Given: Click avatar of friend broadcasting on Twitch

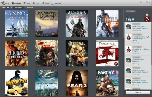Looking at the screenshot, I should coord(128,37).
